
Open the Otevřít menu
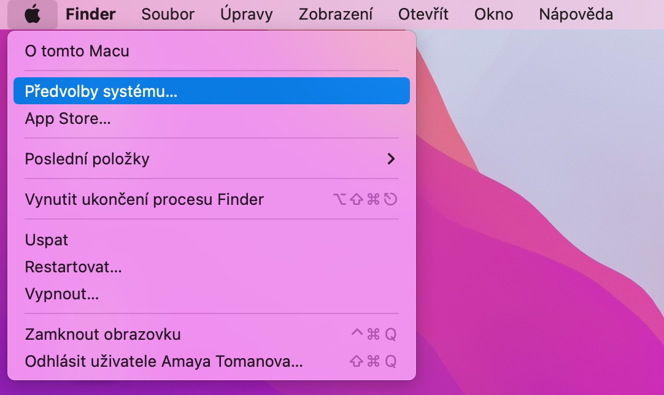pos(423,14)
